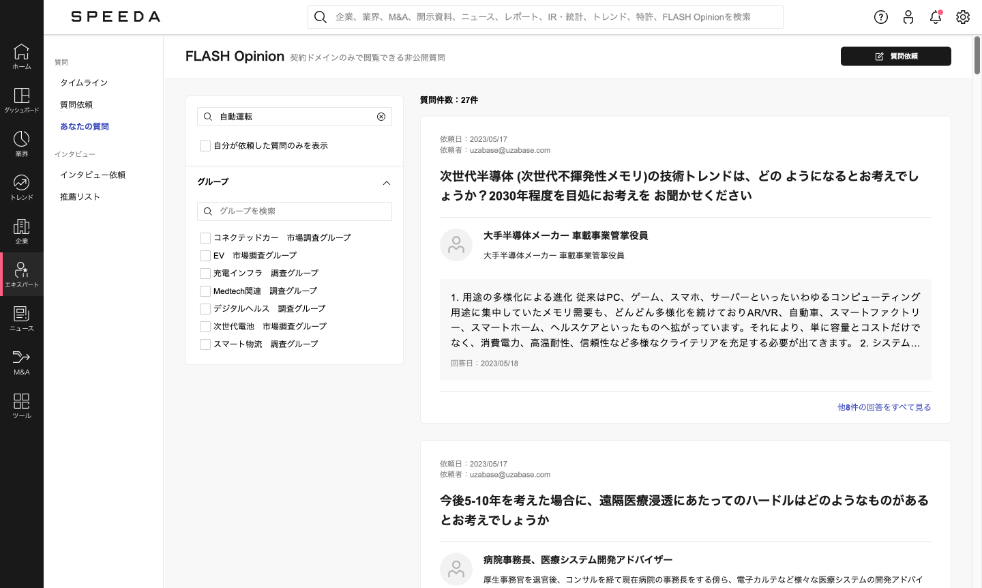Collapse the グループ section chevron
This screenshot has width=982, height=588.
coord(387,183)
